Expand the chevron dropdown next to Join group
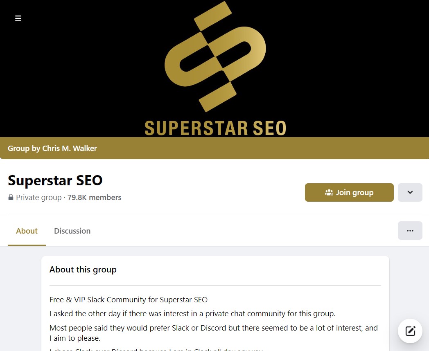Screen dimensions: 429x351 pos(410,192)
